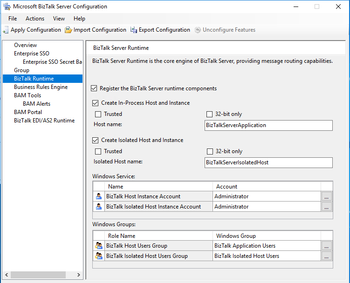Select Overview in the navigation tree

[25, 45]
